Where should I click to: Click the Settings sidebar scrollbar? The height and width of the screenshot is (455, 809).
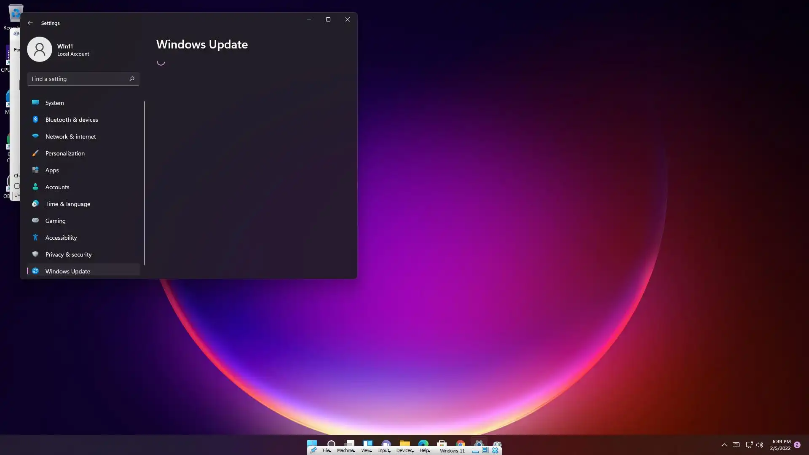[x=145, y=183]
